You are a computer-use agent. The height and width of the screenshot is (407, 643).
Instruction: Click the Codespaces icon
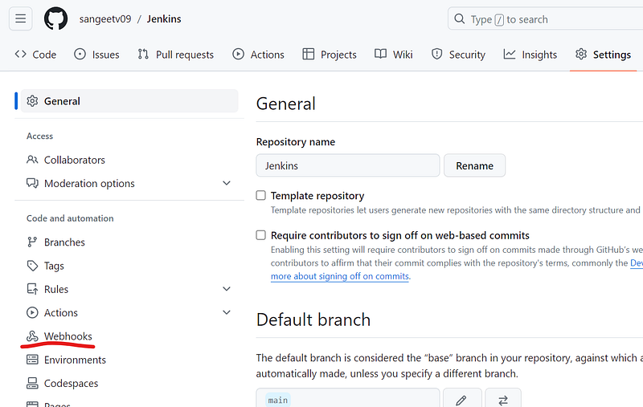click(32, 383)
